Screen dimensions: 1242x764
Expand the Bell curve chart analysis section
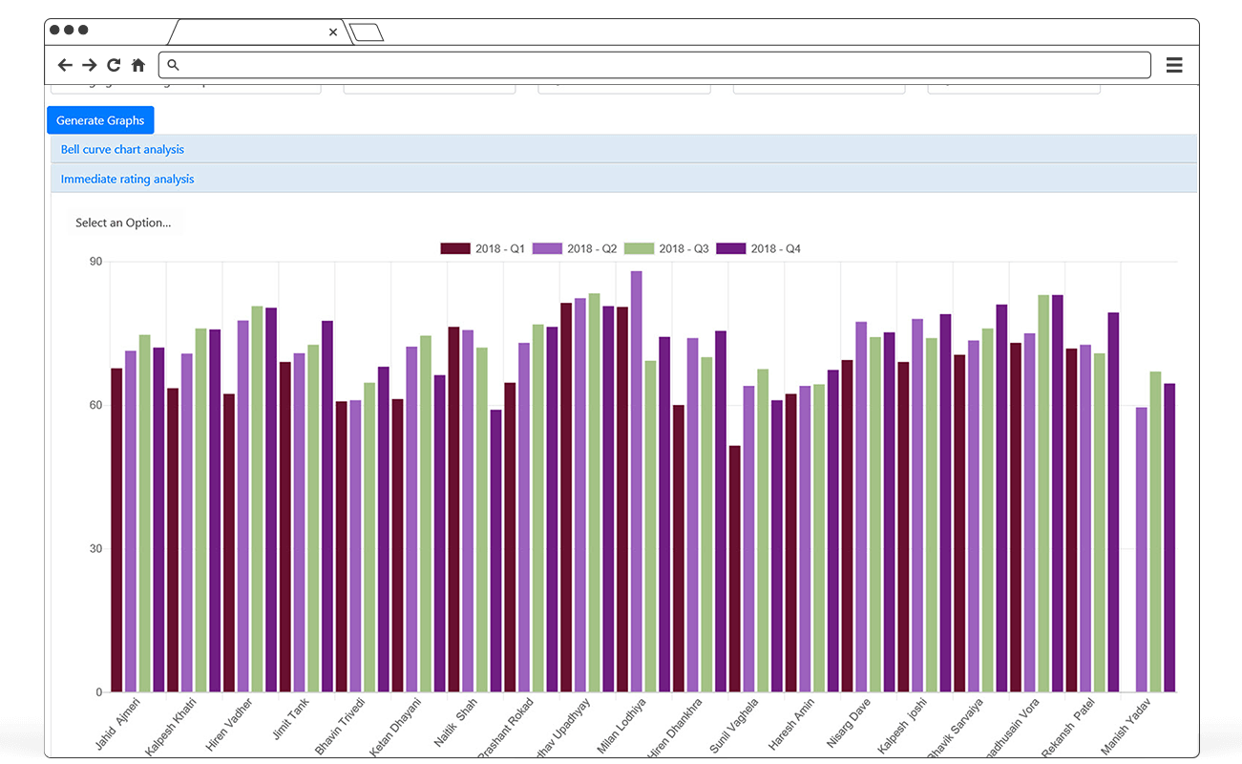[x=122, y=149]
